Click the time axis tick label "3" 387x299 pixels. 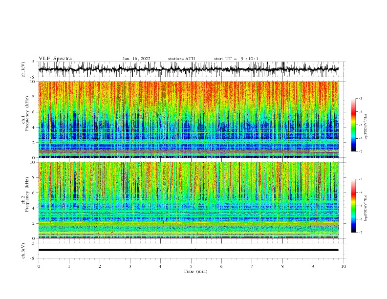(x=130, y=266)
